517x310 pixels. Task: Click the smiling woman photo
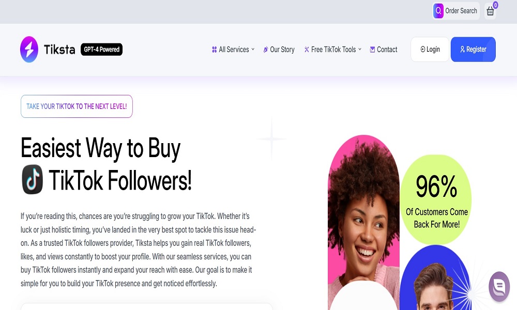coord(363,222)
